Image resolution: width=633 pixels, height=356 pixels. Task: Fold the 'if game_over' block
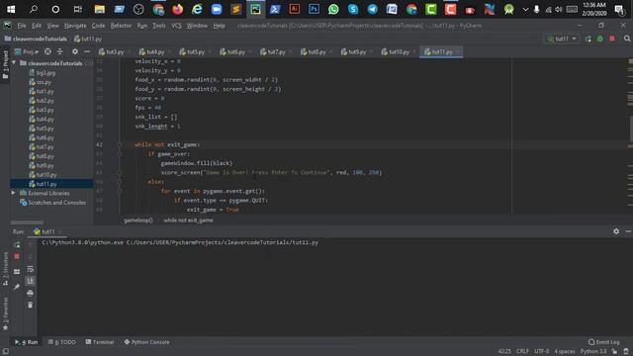pyautogui.click(x=120, y=154)
